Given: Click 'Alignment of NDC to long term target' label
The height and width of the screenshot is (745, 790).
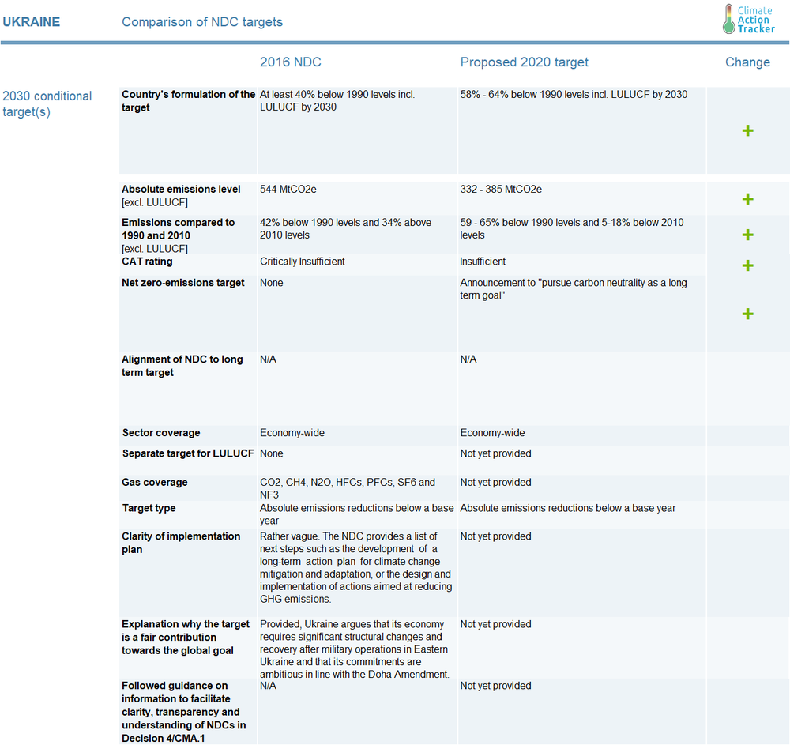Looking at the screenshot, I should tap(182, 366).
